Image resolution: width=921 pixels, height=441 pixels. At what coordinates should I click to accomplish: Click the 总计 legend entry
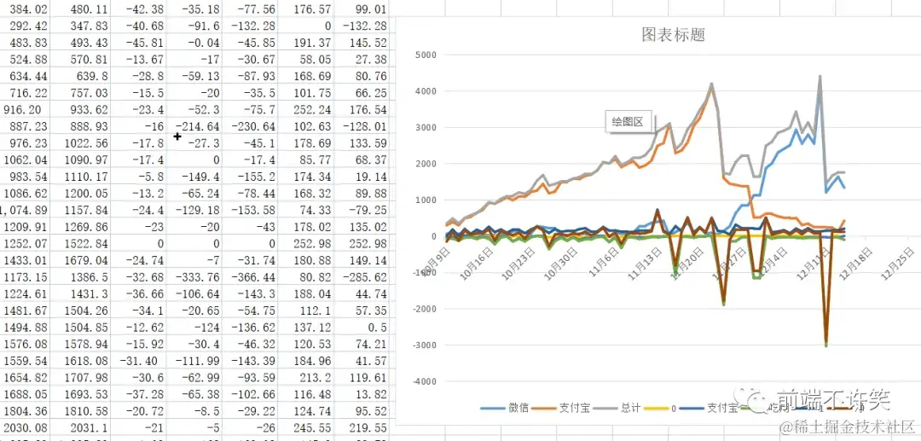click(618, 407)
